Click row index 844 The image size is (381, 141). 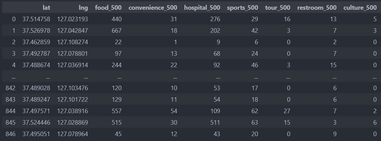tap(10, 111)
